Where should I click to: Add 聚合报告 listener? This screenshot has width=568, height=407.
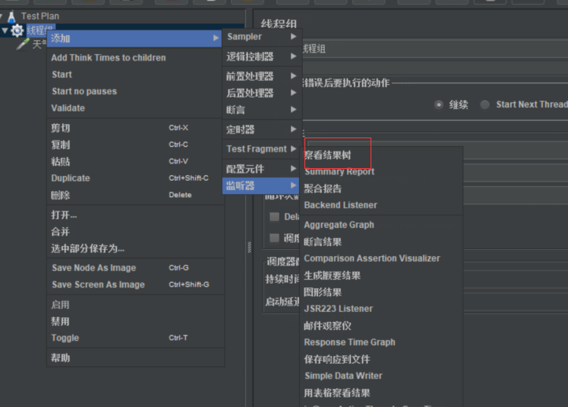pos(382,189)
